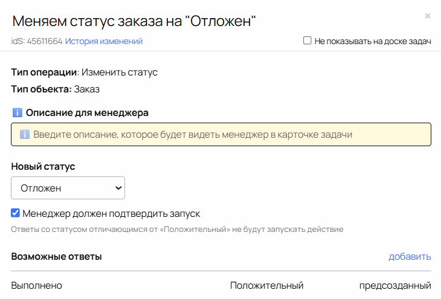Click the Новый статус field label

click(43, 167)
